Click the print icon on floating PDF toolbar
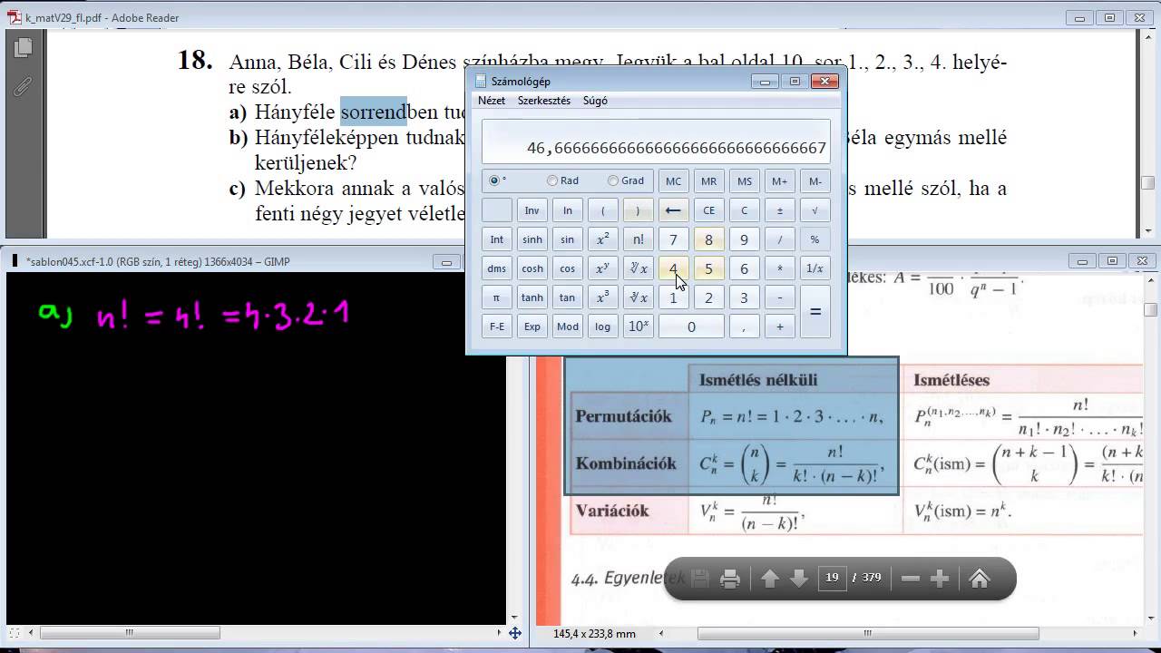Image resolution: width=1161 pixels, height=653 pixels. [730, 579]
